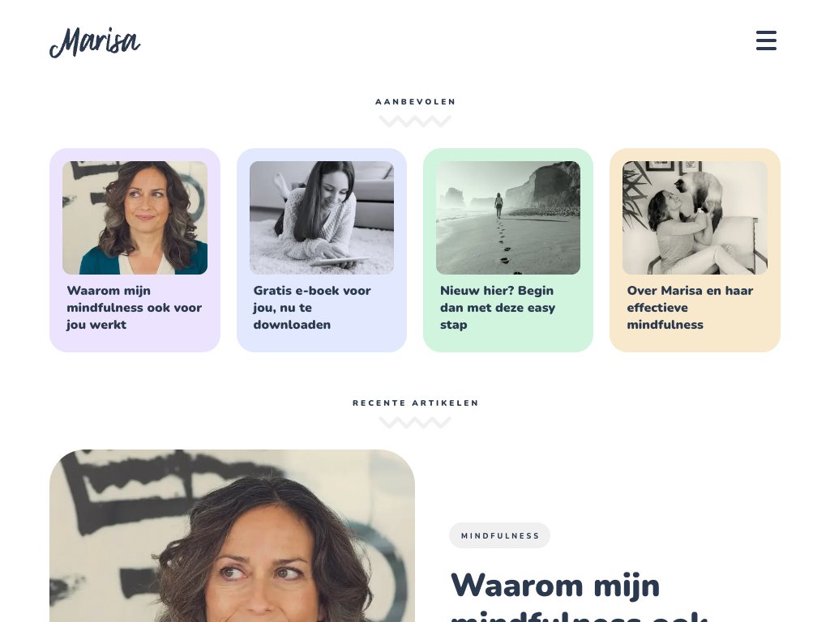Click the Marisa logo
Viewport: 830px width, 622px height.
[96, 42]
